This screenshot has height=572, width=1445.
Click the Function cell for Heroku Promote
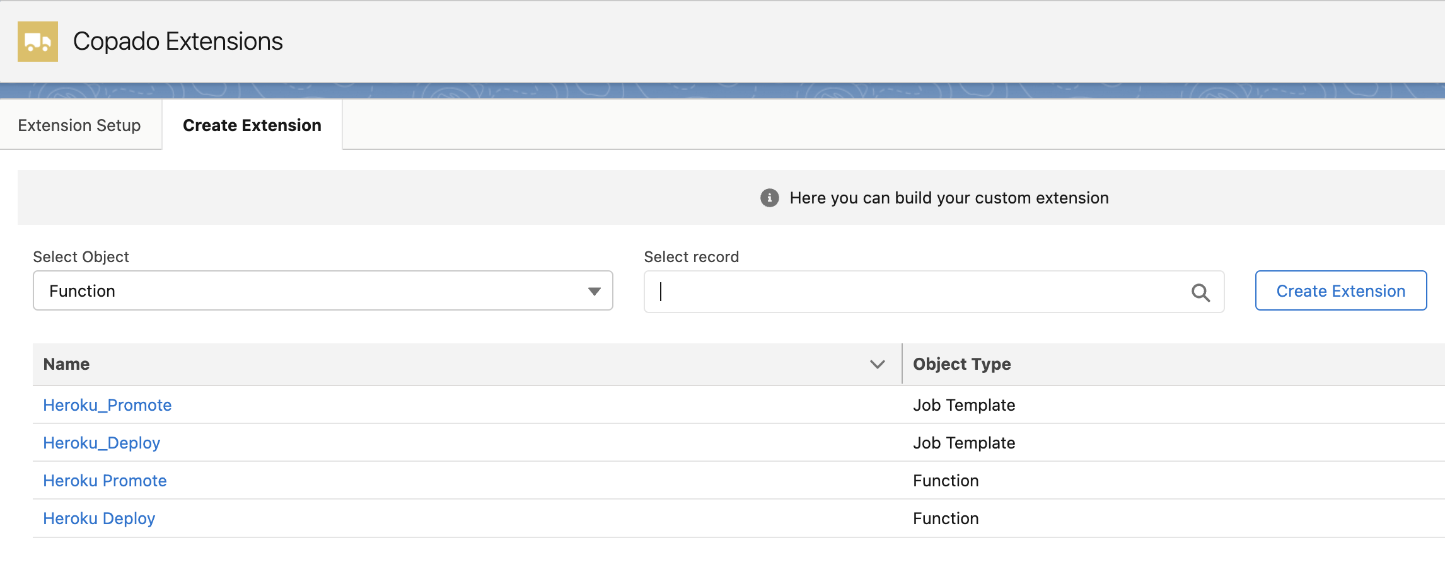point(946,481)
